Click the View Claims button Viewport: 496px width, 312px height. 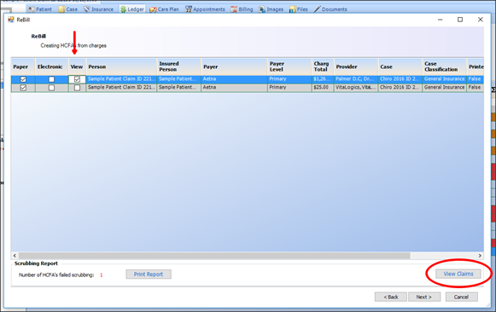(458, 274)
